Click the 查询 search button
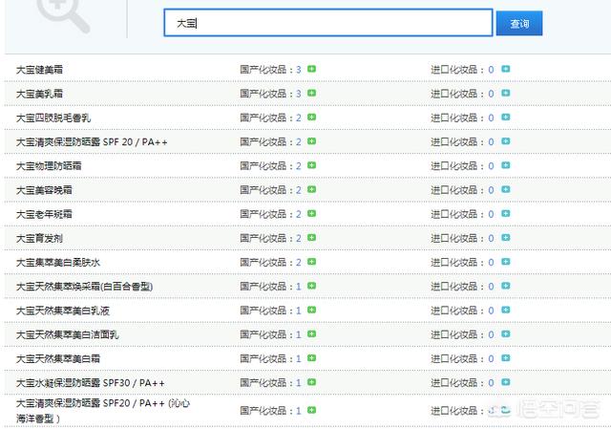Screen dimensions: 611x429 click(x=519, y=23)
